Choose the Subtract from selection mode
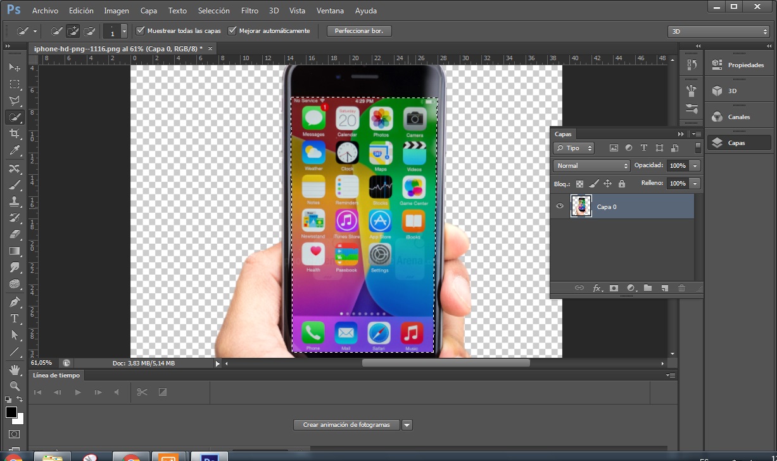 (89, 30)
